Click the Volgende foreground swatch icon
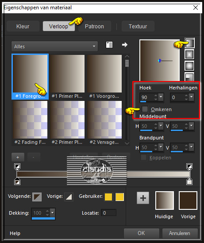Image resolution: width=204 pixels, height=243 pixels. click(37, 197)
